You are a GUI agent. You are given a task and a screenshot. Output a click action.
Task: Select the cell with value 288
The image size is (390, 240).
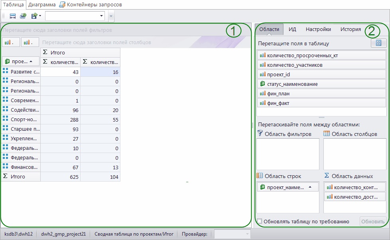click(61, 118)
